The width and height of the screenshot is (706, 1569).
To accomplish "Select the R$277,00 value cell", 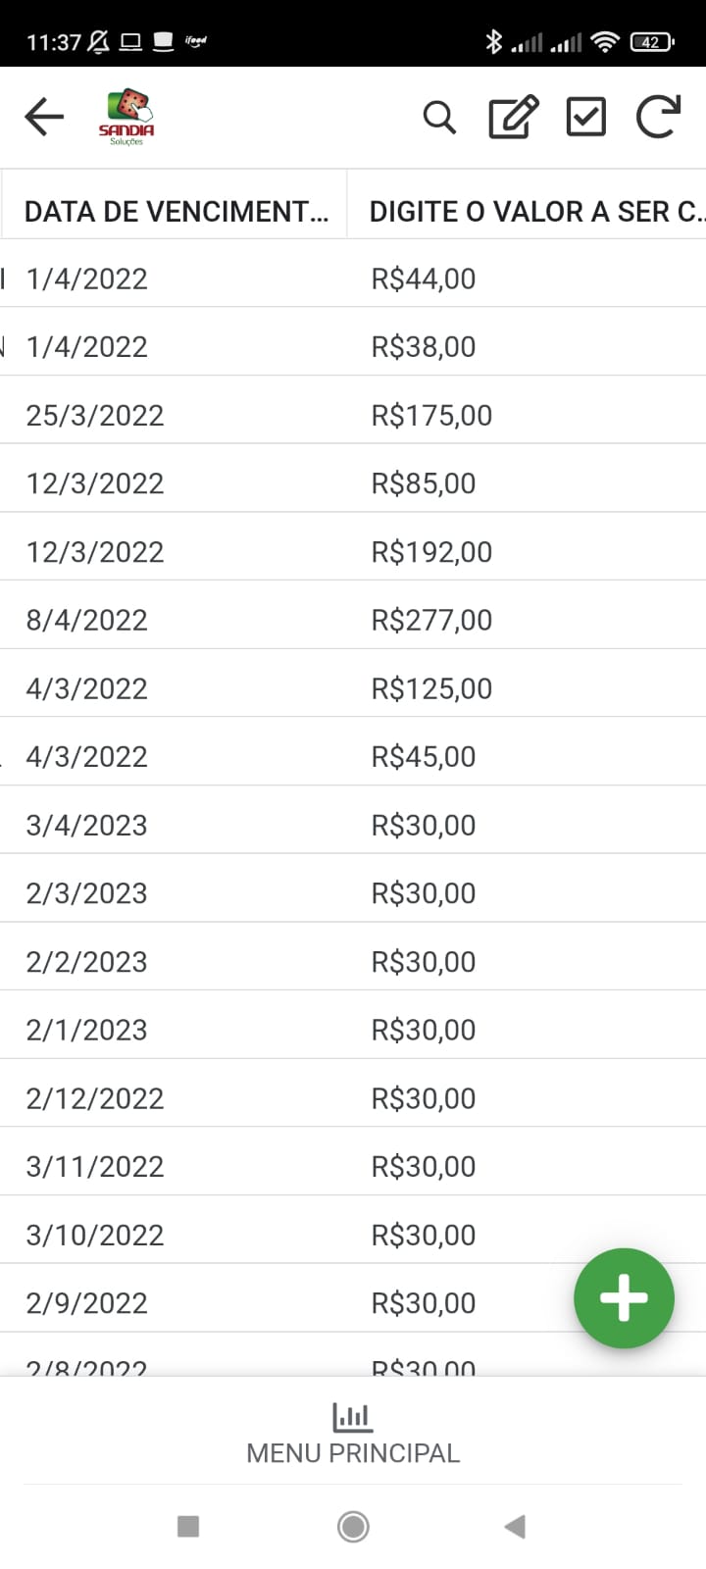I will (431, 620).
